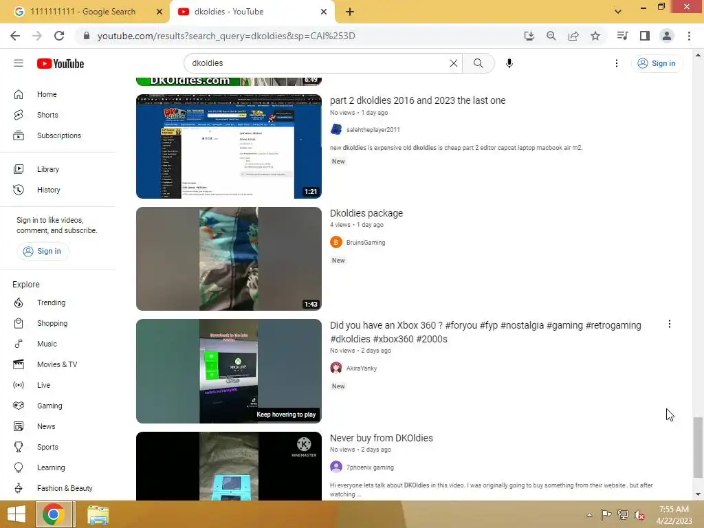Click the Xbox 360 video thumbnail
Screen dimensions: 704x528
pos(229,371)
